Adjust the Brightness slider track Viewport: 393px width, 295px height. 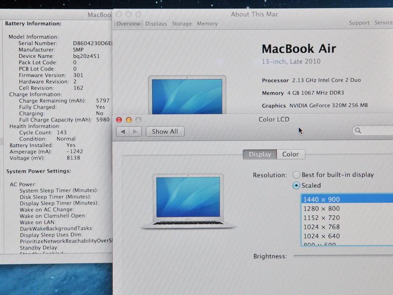point(343,256)
